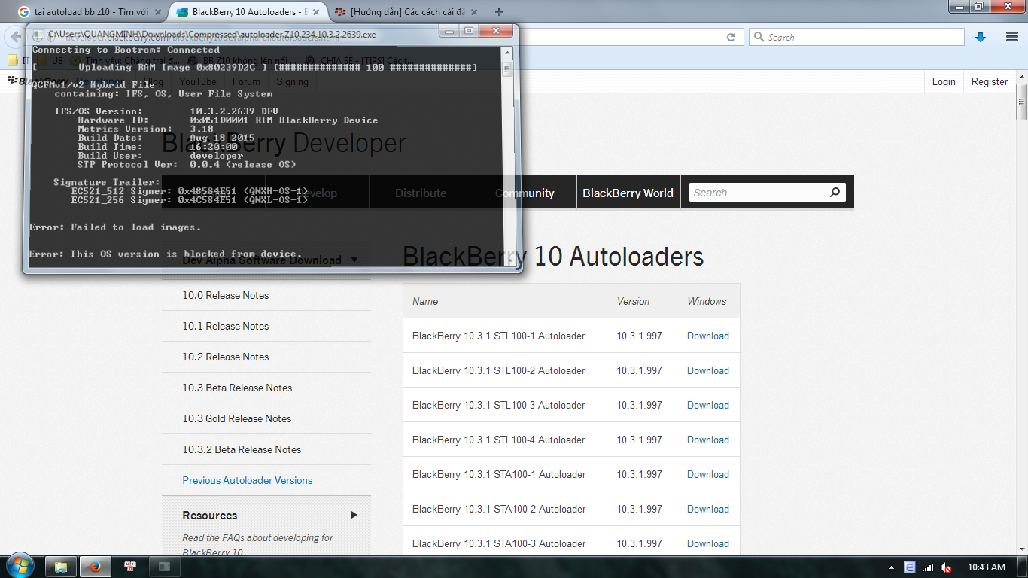The image size is (1028, 578).
Task: Click 'Connecting to Bootrom: Connected' console line
Action: pos(126,50)
